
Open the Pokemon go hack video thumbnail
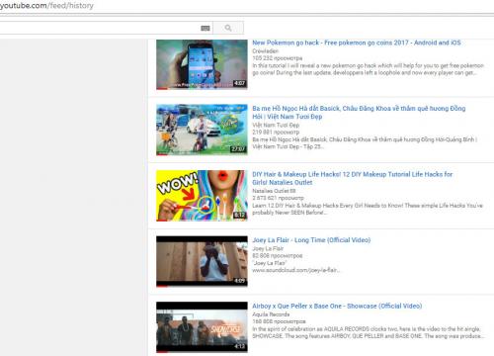coord(202,64)
